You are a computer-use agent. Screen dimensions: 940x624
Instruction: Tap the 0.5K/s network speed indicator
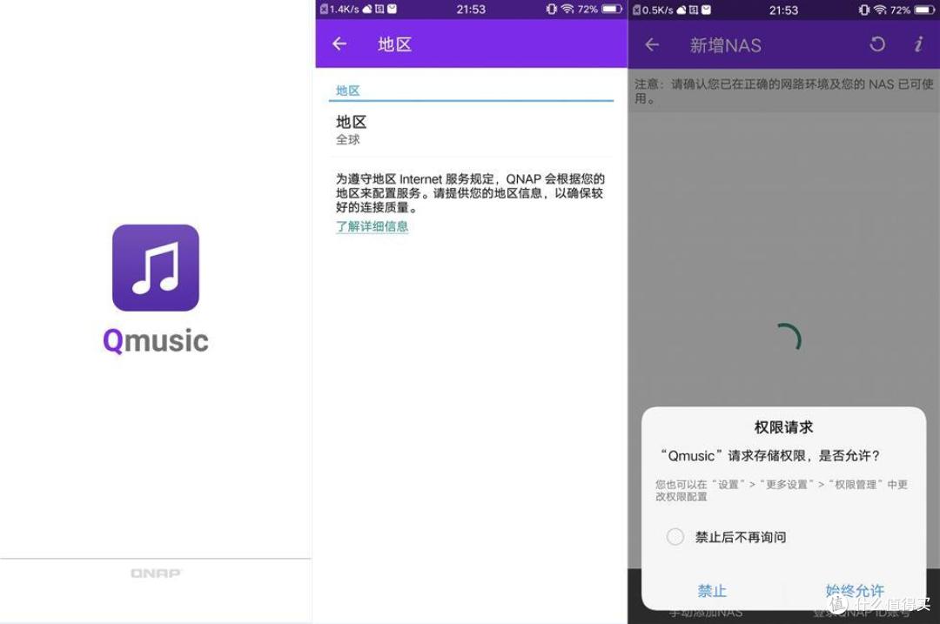pos(657,10)
